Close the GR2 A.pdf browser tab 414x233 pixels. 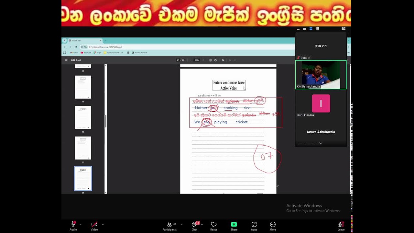100,40
